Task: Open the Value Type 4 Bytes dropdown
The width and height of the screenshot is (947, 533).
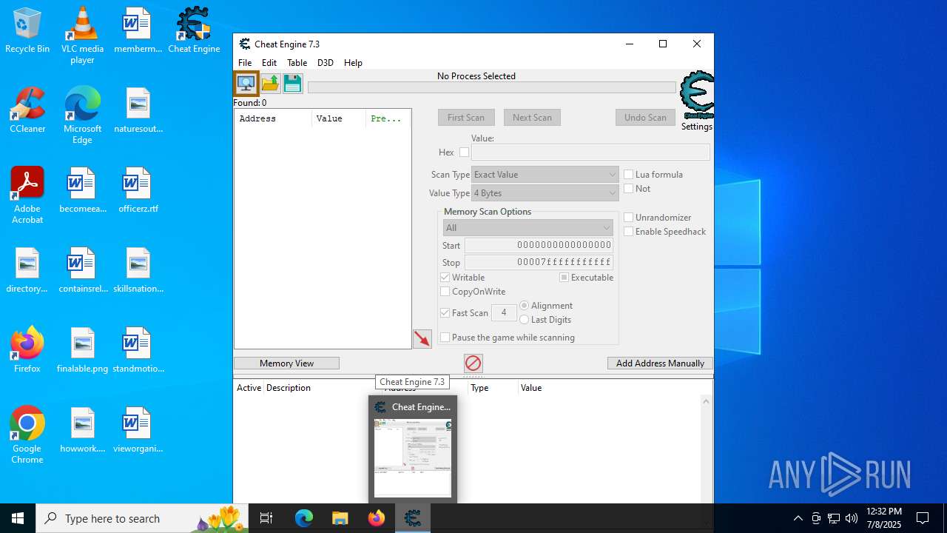Action: [545, 193]
